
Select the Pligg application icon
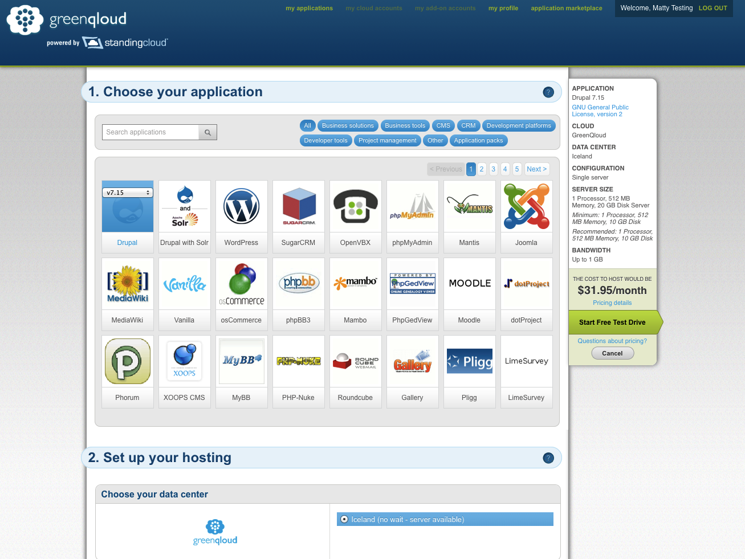[x=470, y=361]
